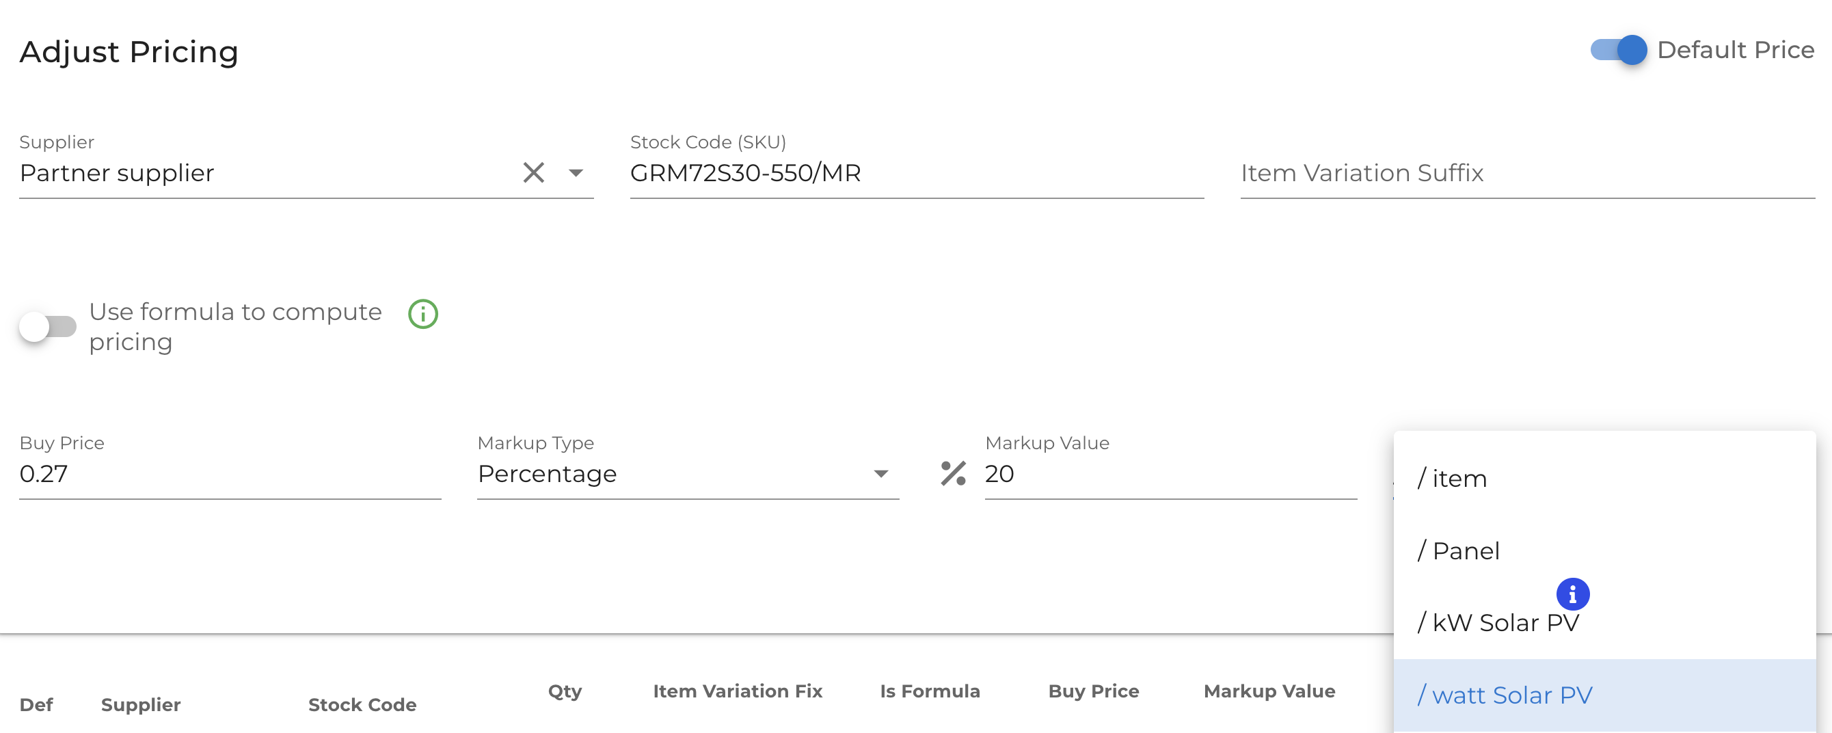Click the green formula info icon
This screenshot has width=1832, height=733.
coord(423,314)
